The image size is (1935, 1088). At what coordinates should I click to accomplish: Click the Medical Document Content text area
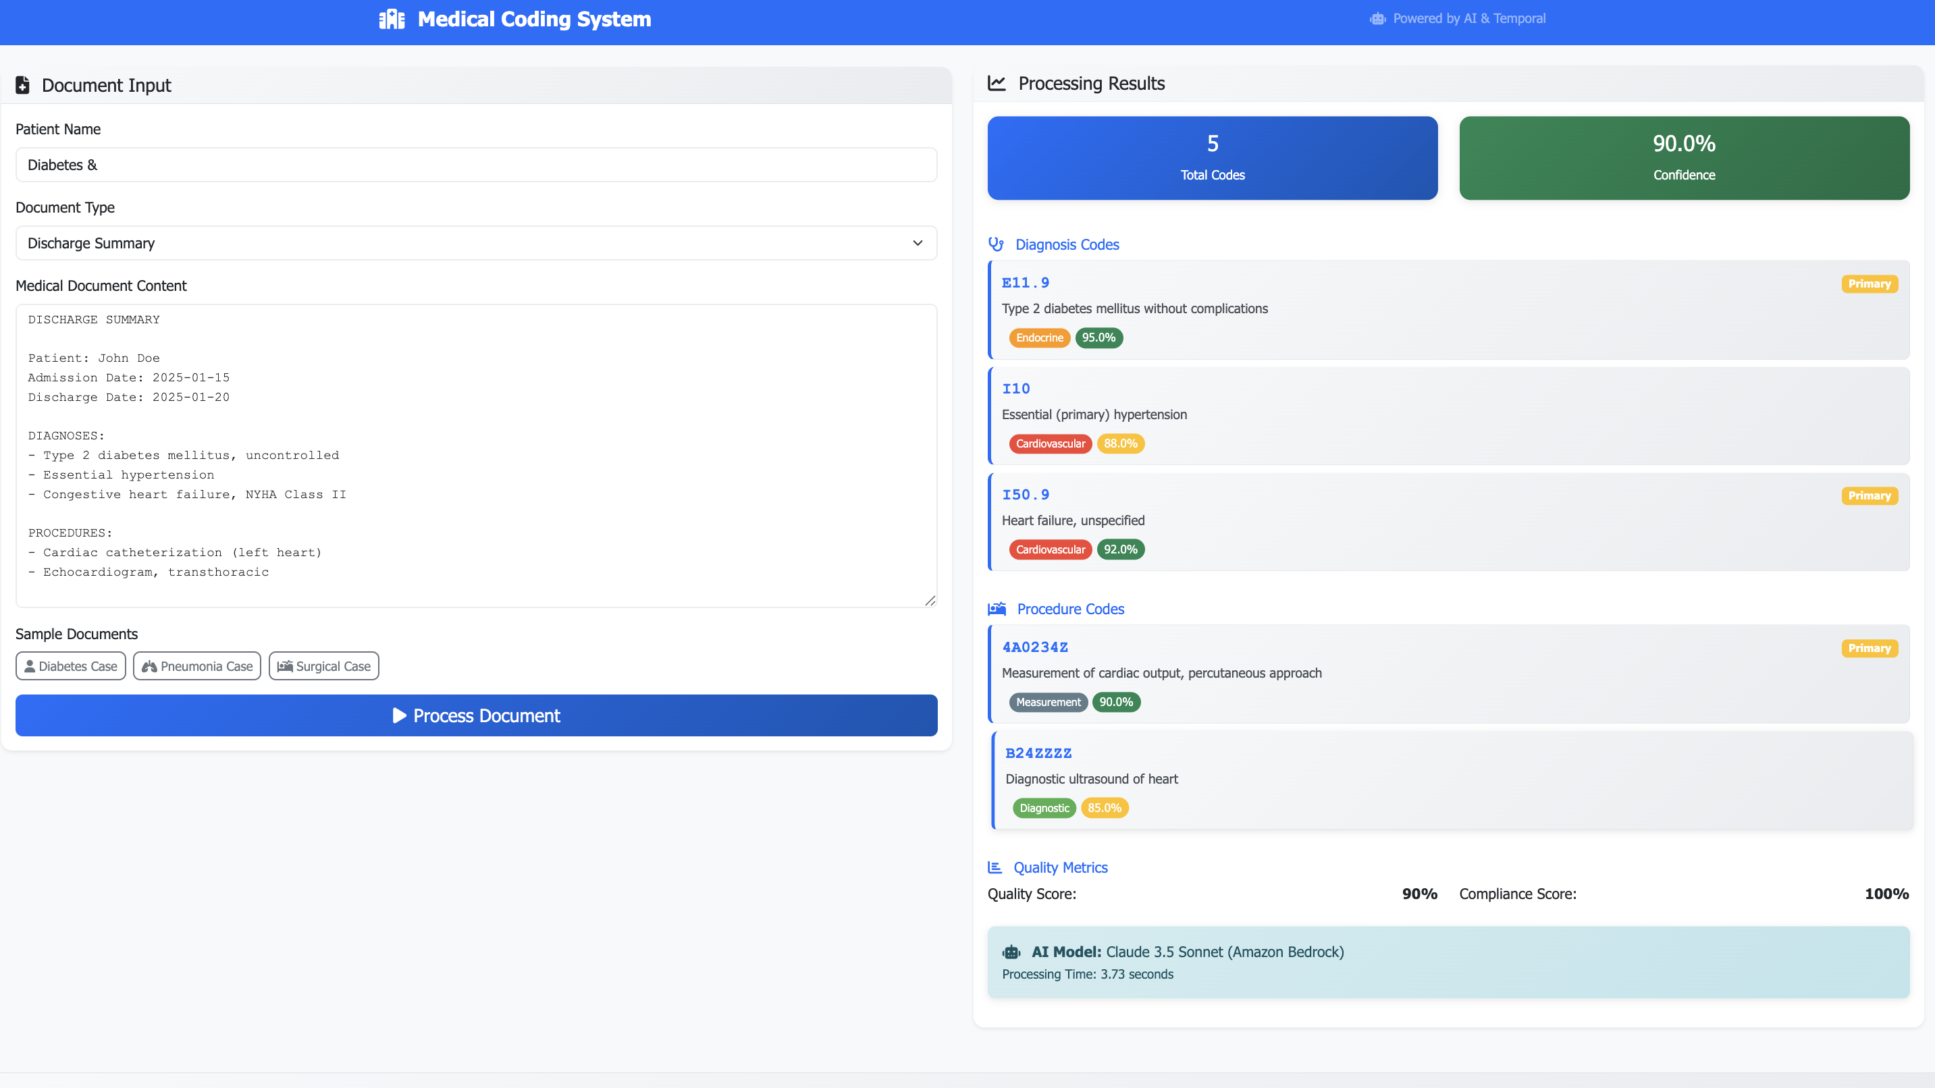coord(475,455)
